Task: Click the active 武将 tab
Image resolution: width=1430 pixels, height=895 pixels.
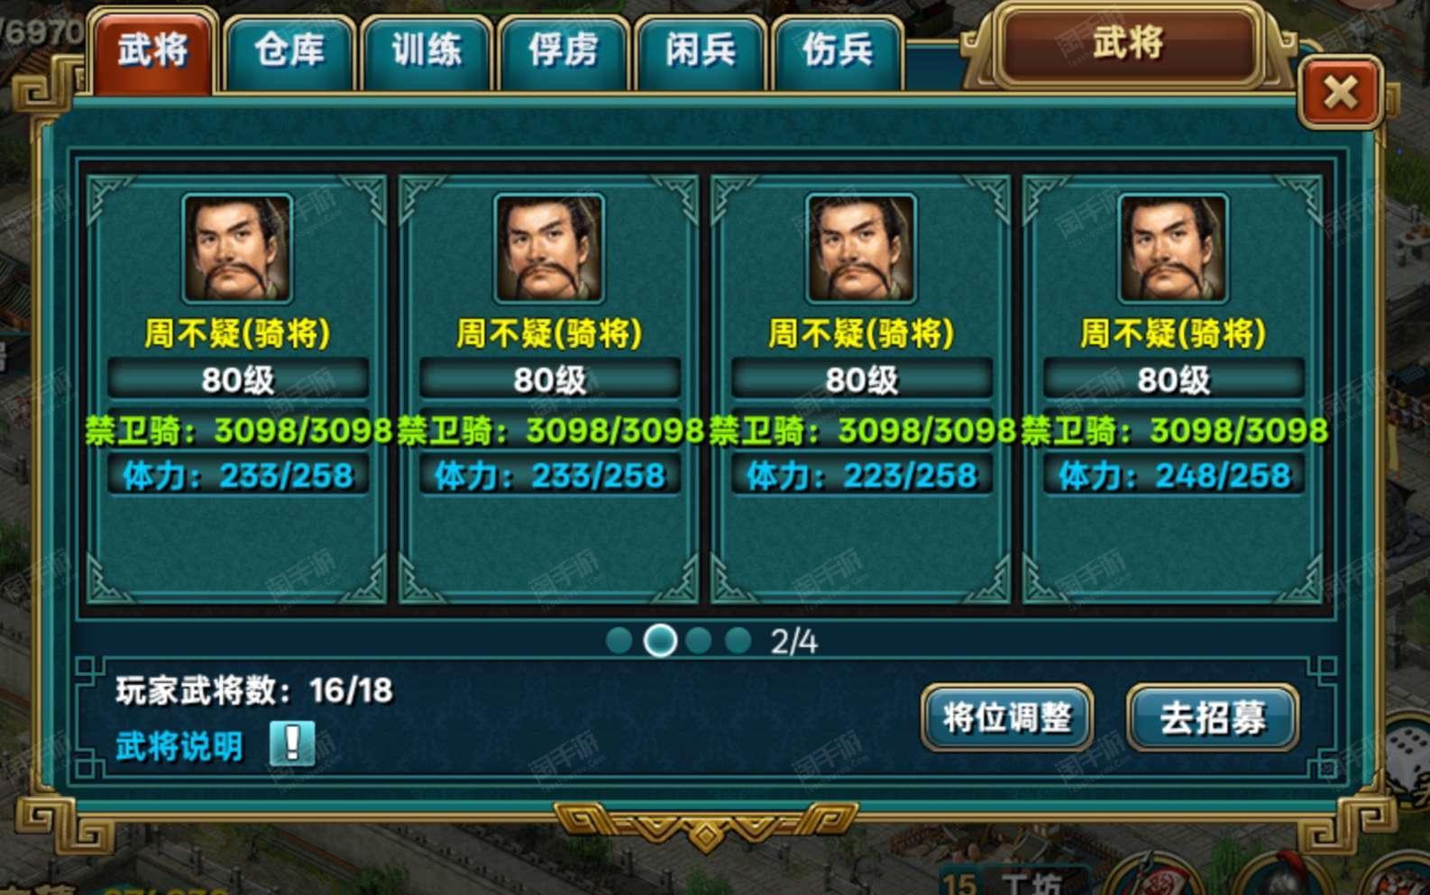Action: point(152,51)
